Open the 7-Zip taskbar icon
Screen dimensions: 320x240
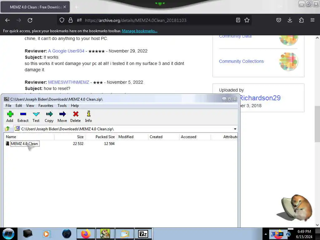[x=143, y=234]
